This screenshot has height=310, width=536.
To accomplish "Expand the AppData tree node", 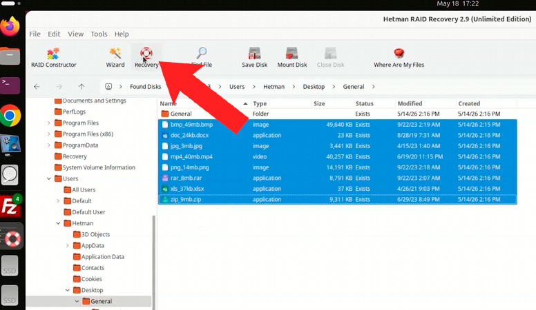I will [67, 245].
